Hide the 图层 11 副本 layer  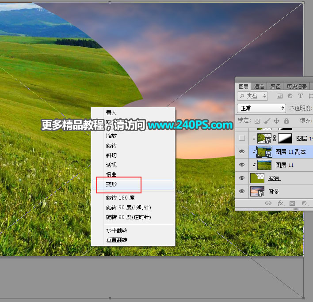pos(242,151)
